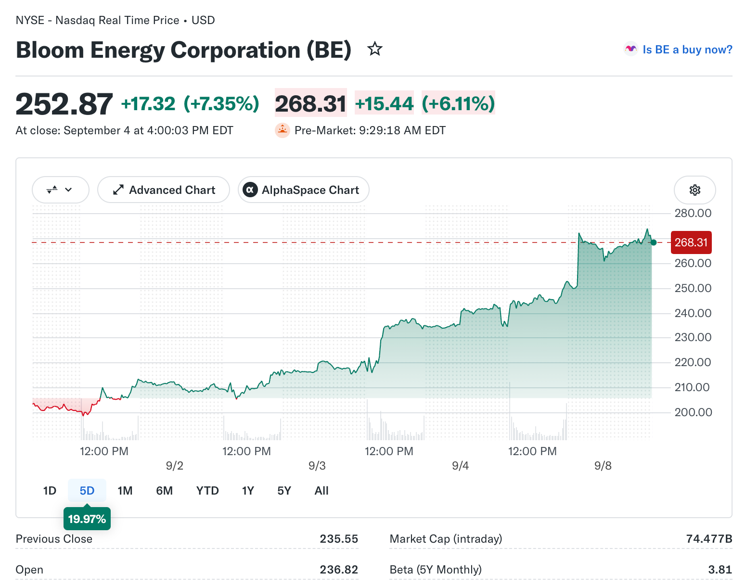The width and height of the screenshot is (746, 586).
Task: Expand the chart type dropdown chevron
Action: pyautogui.click(x=68, y=190)
